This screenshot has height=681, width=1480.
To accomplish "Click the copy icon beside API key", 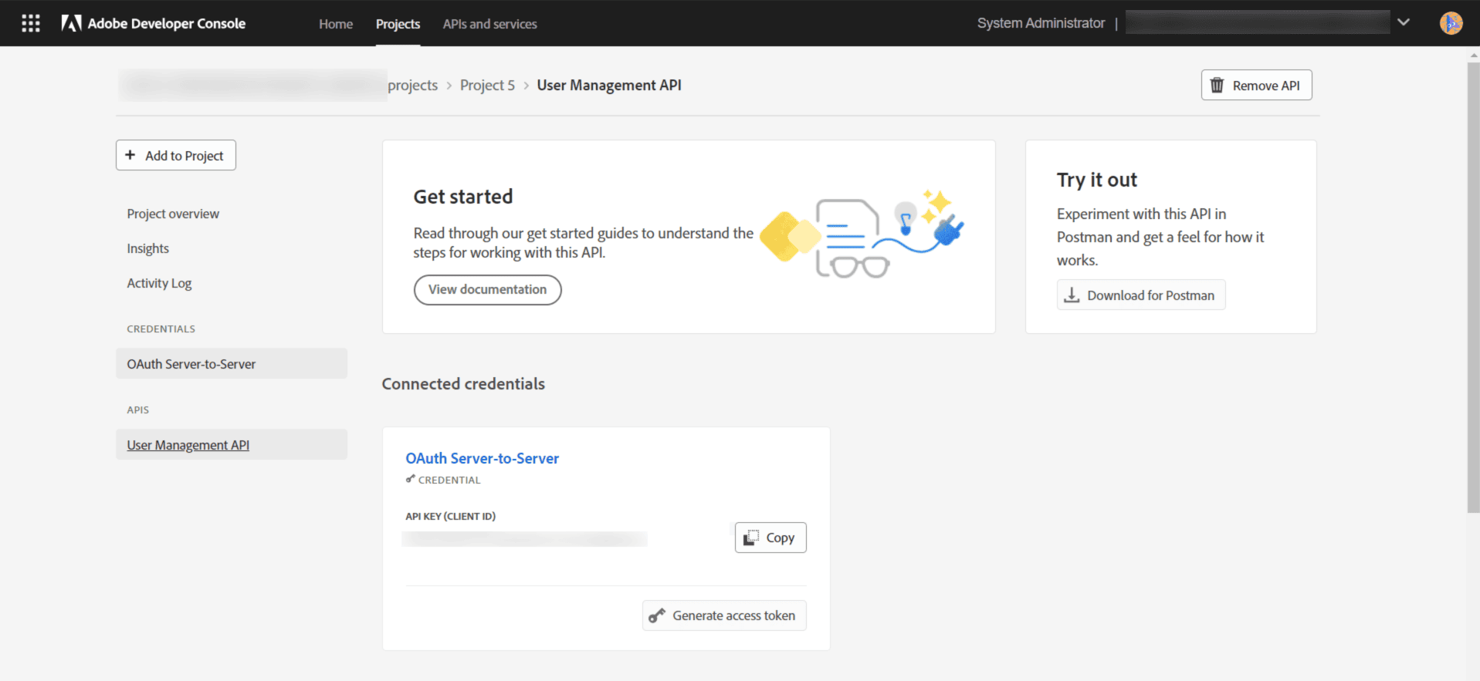I will click(750, 538).
